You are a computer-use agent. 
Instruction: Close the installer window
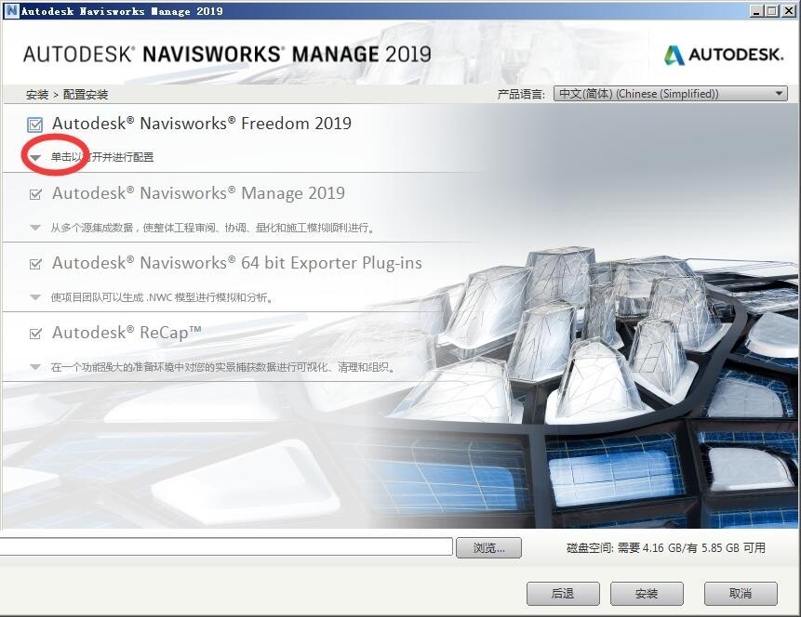tap(788, 11)
